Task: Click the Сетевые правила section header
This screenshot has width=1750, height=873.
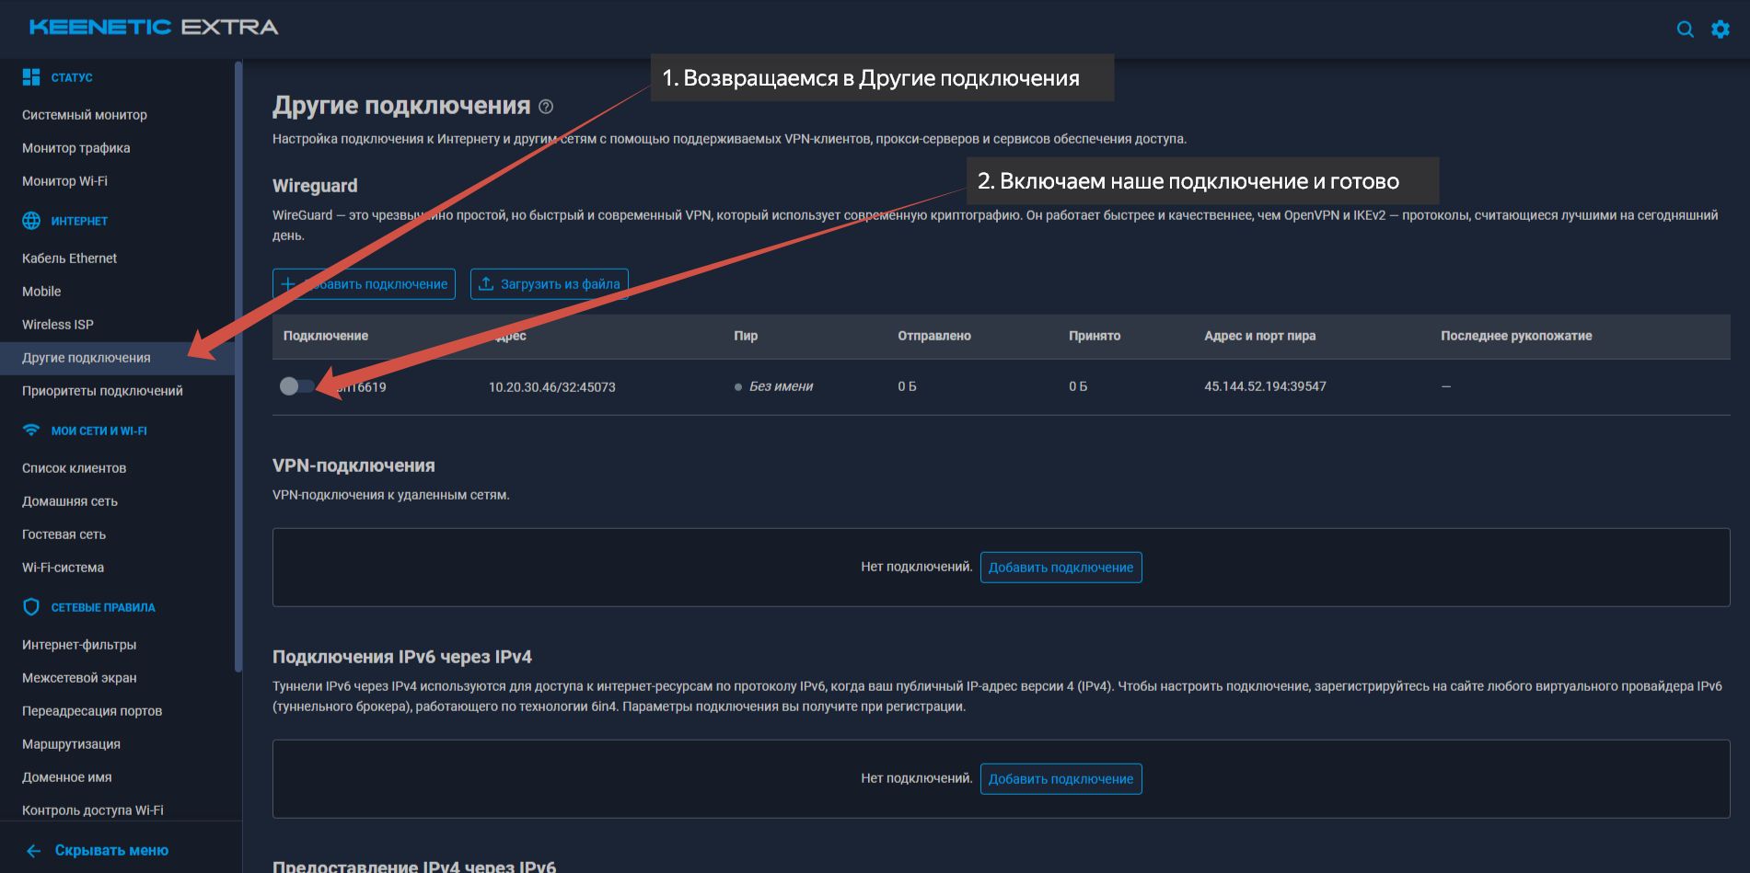Action: (x=103, y=608)
